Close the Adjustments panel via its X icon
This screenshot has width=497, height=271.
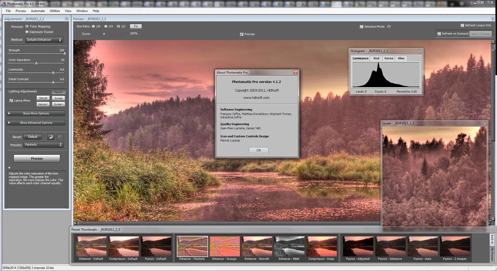67,19
